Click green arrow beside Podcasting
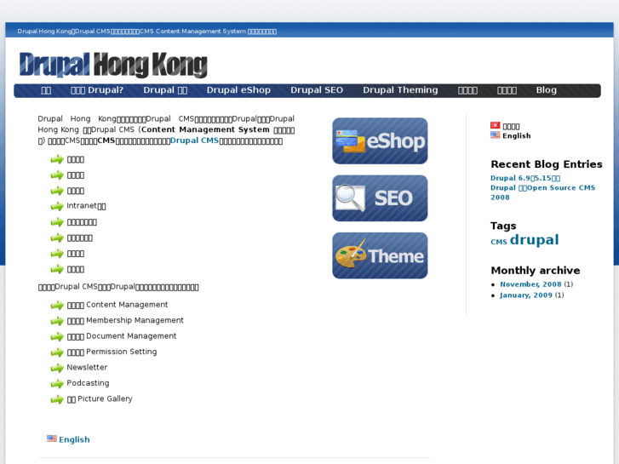619x464 pixels. point(57,383)
